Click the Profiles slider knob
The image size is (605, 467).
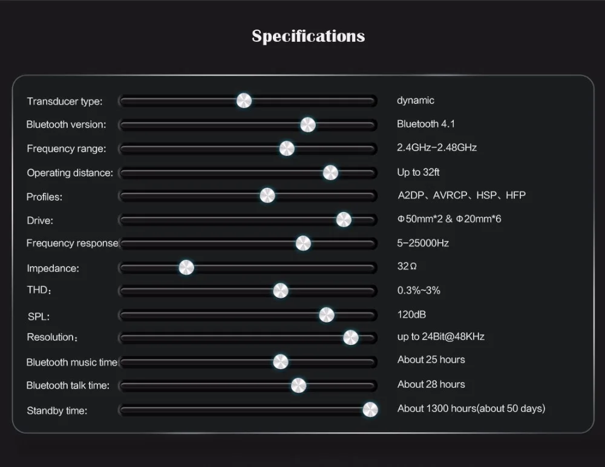pos(267,196)
